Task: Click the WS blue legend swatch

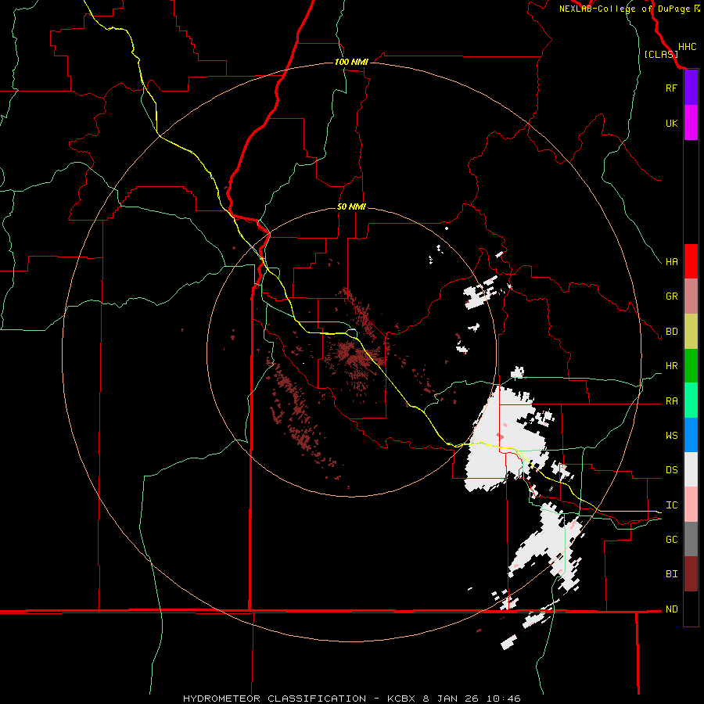Action: click(691, 435)
